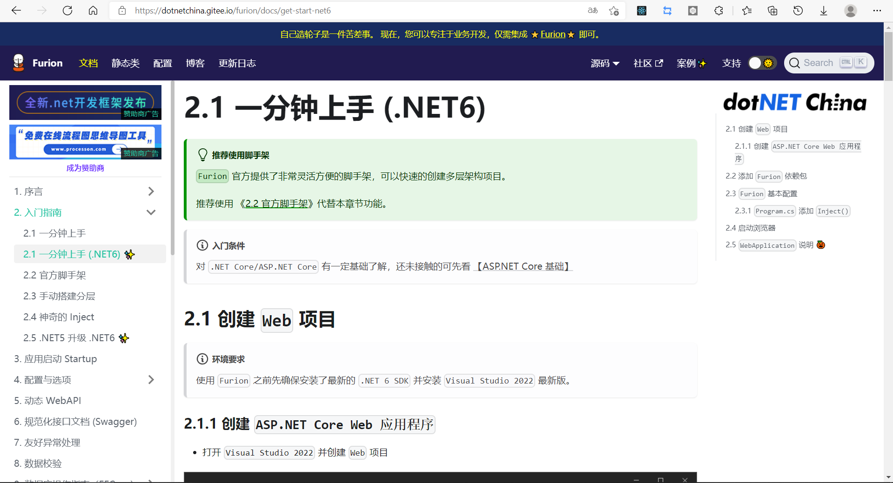Open sidebar item 2.1 一分钟上手
This screenshot has width=893, height=483.
54,233
